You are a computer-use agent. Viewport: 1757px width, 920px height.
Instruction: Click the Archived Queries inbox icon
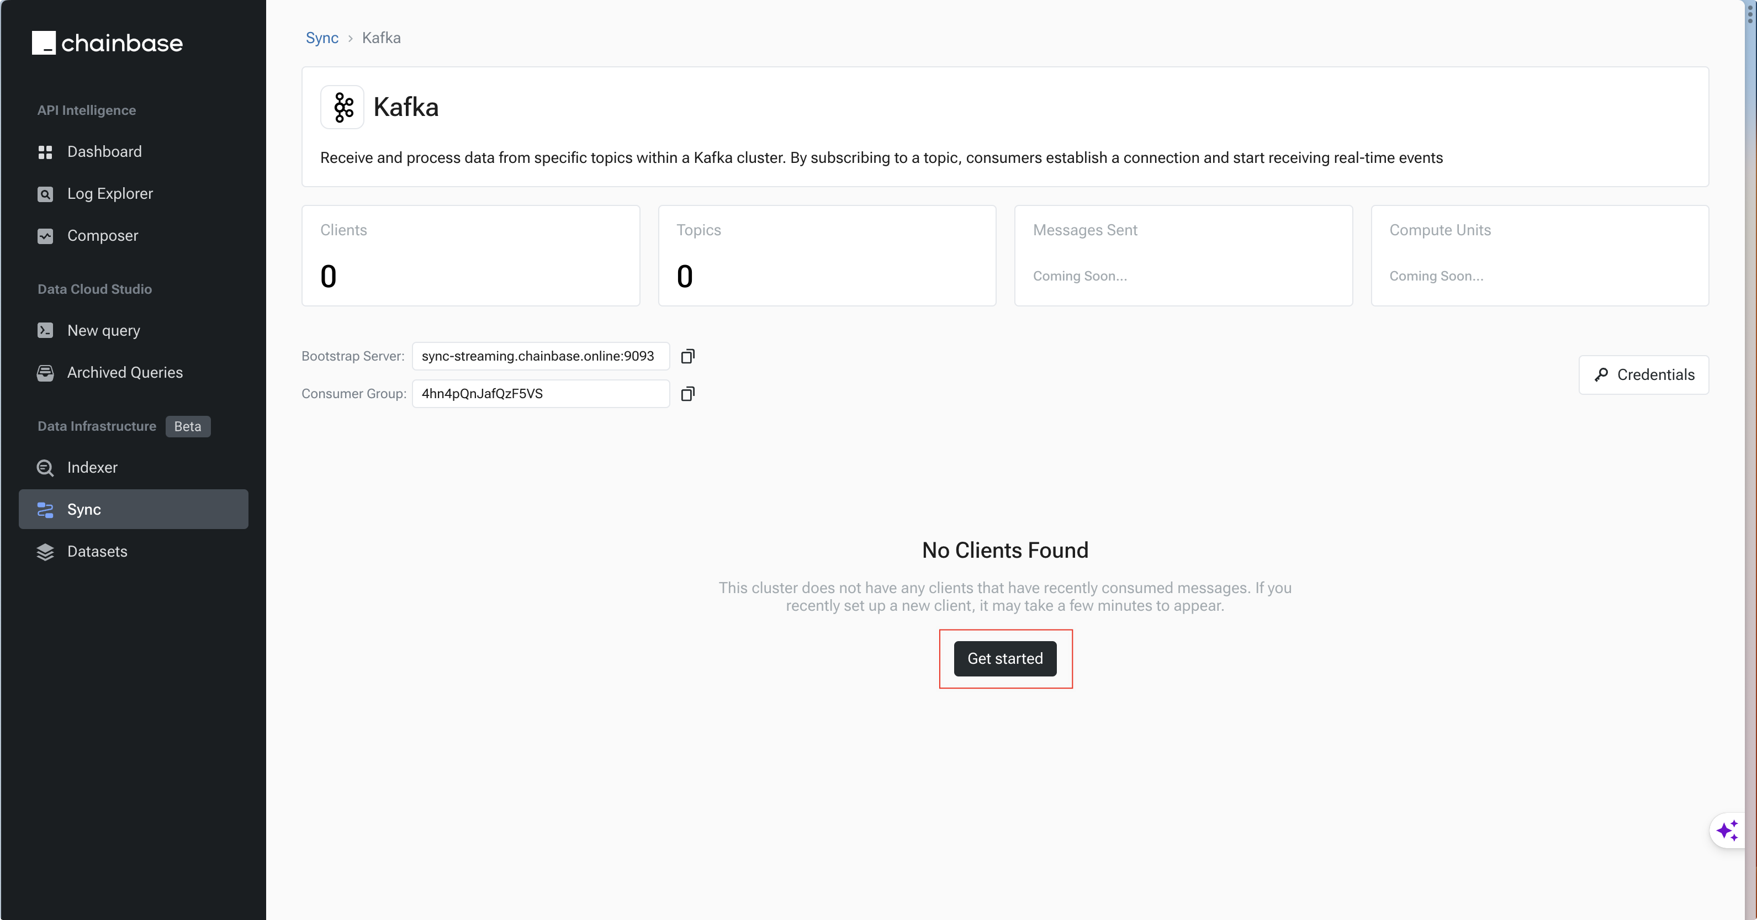click(x=45, y=373)
